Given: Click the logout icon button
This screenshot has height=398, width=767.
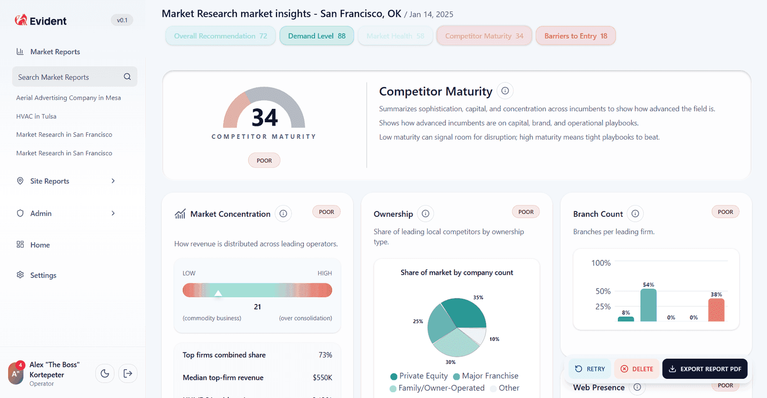Looking at the screenshot, I should [x=128, y=374].
